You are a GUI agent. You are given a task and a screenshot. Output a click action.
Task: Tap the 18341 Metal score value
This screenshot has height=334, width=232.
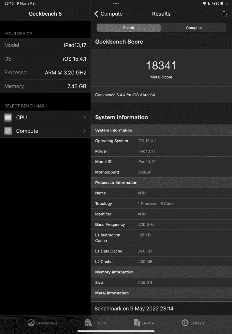pos(161,65)
